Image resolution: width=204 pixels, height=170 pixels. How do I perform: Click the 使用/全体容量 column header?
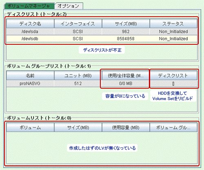click(126, 76)
